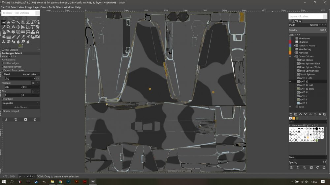This screenshot has height=185, width=330.
Task: Expand the Shadows layer group
Action: point(294,42)
